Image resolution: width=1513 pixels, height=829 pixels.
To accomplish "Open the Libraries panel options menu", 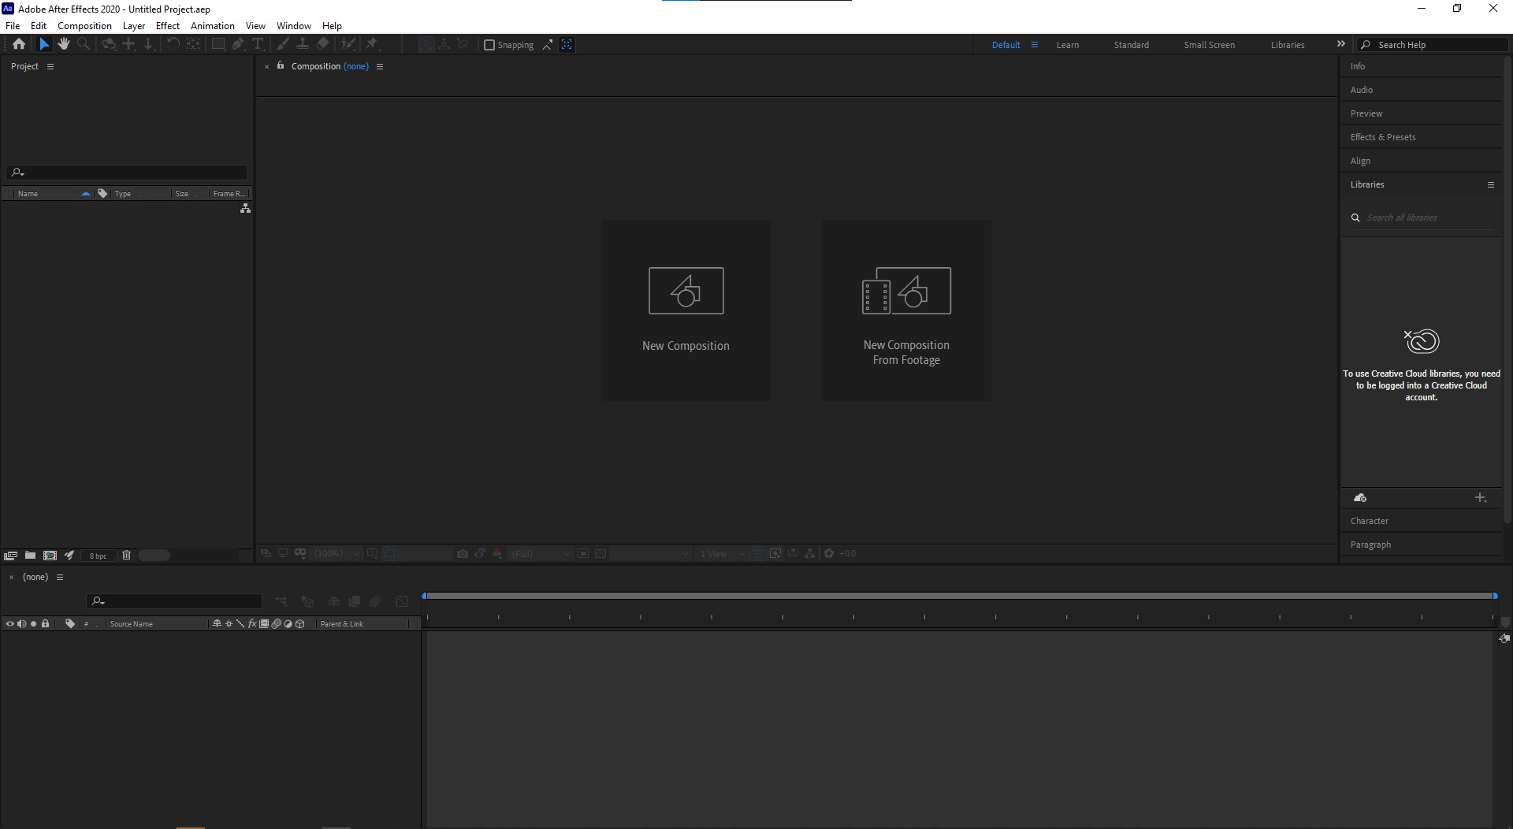I will tap(1490, 184).
